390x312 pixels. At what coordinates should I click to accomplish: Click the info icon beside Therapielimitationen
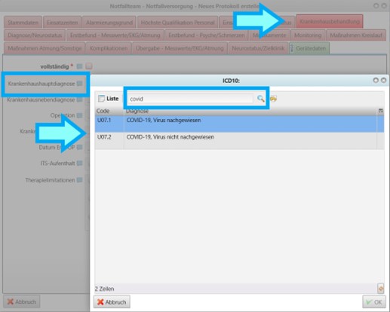[79, 180]
